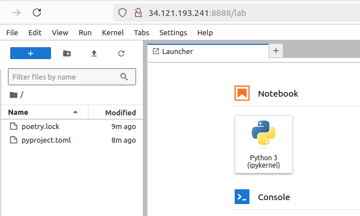Open the Settings menu
360x216 pixels.
[173, 33]
